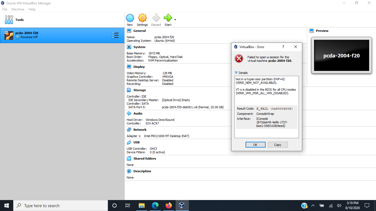Open the Help menu

tap(32, 9)
